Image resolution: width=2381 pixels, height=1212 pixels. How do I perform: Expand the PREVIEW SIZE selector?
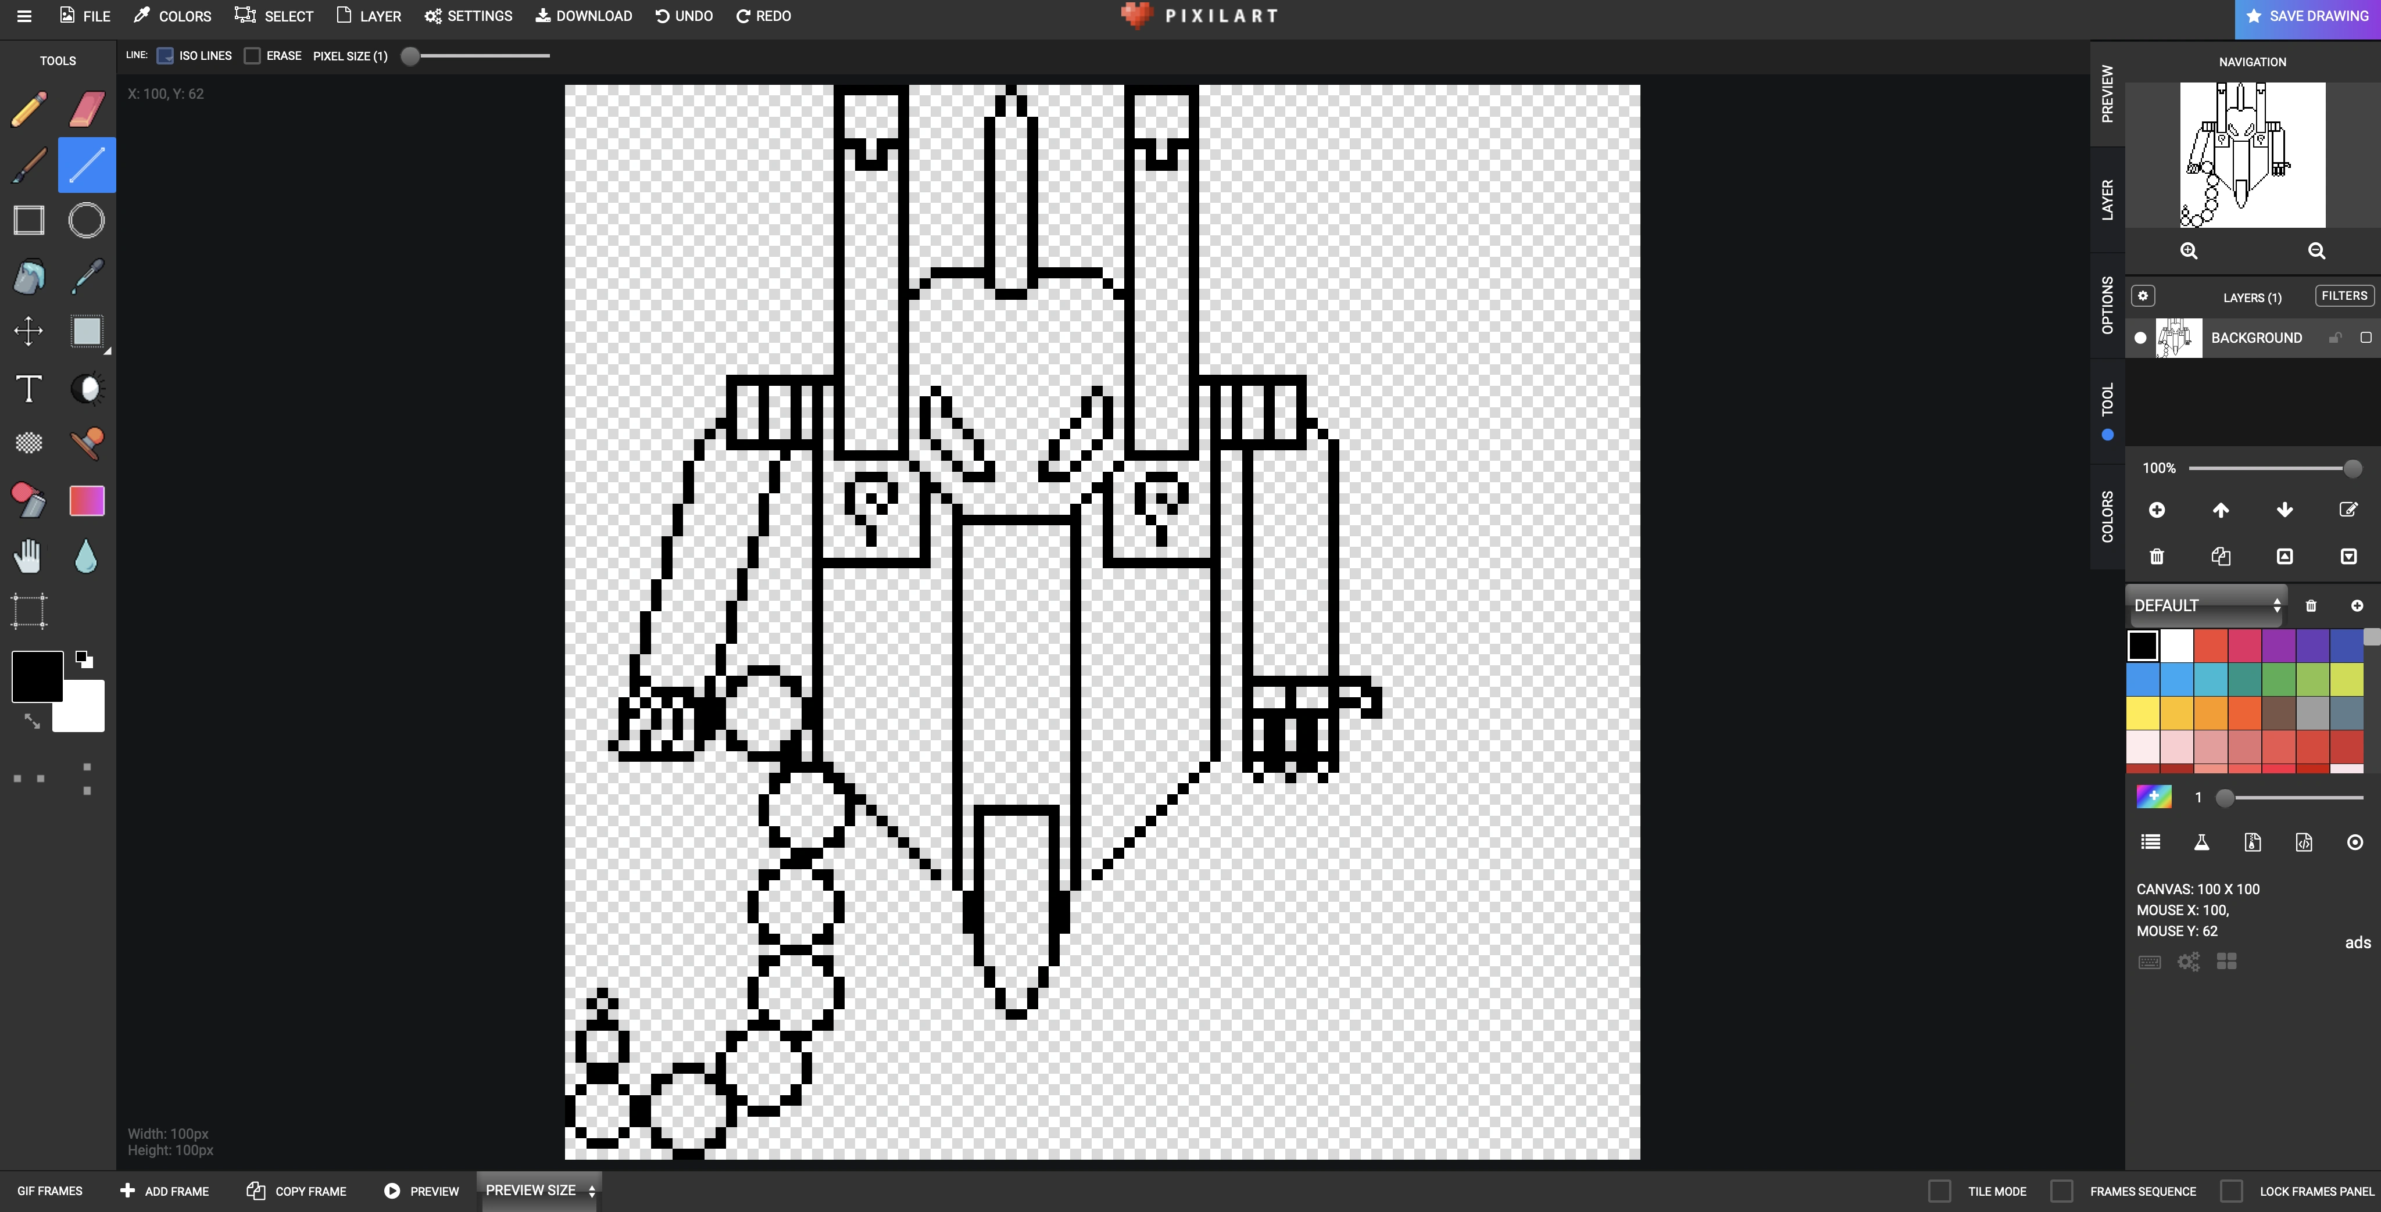[539, 1190]
